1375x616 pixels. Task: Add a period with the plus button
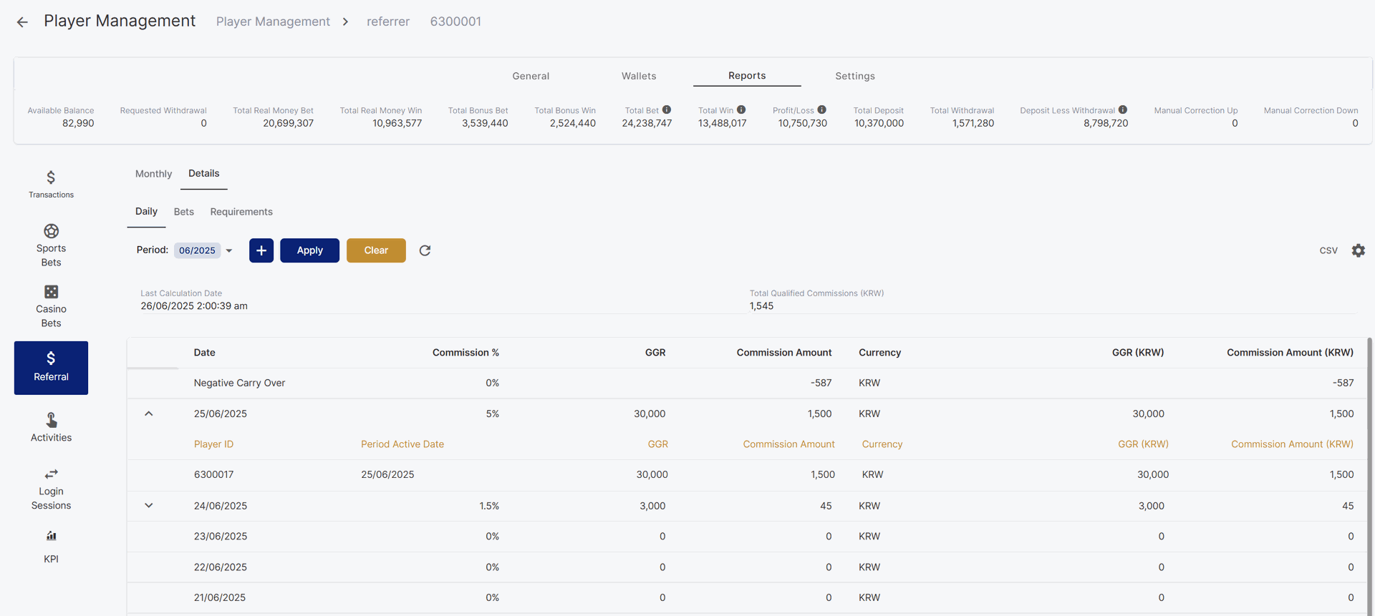[x=261, y=250]
